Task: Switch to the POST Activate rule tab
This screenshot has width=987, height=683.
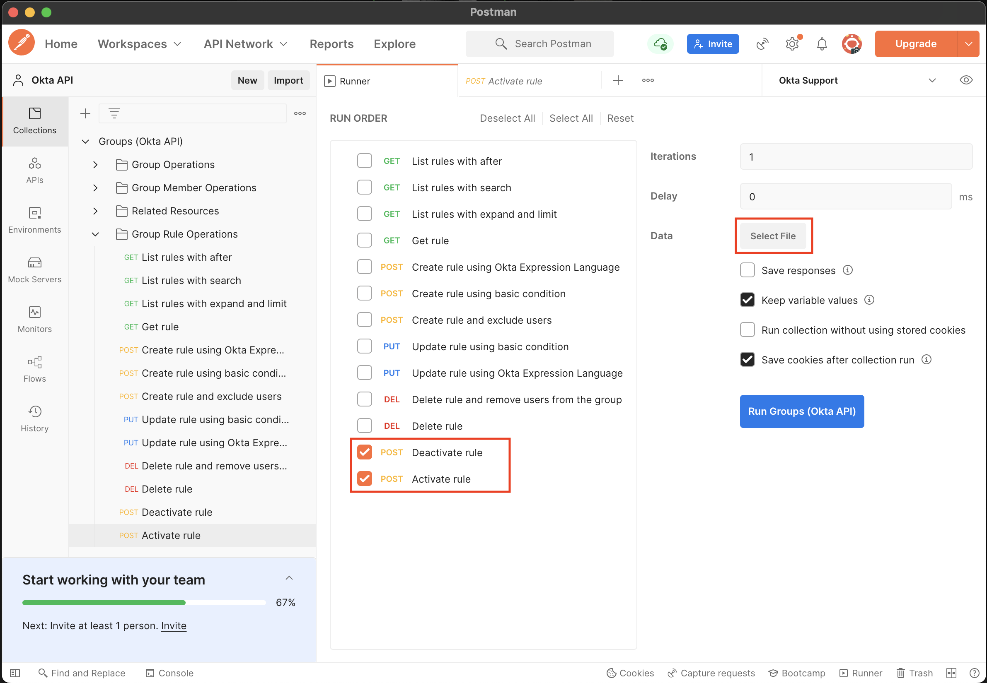Action: (530, 81)
